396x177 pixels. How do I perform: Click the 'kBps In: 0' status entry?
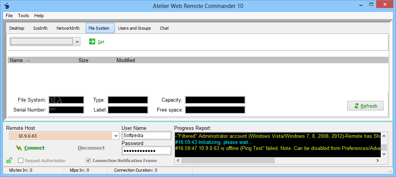79,170
